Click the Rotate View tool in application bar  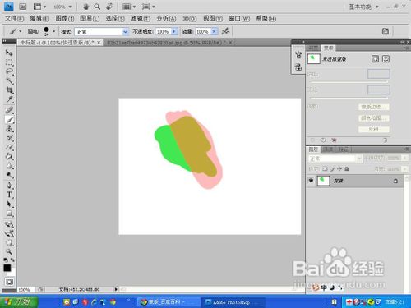pyautogui.click(x=109, y=7)
